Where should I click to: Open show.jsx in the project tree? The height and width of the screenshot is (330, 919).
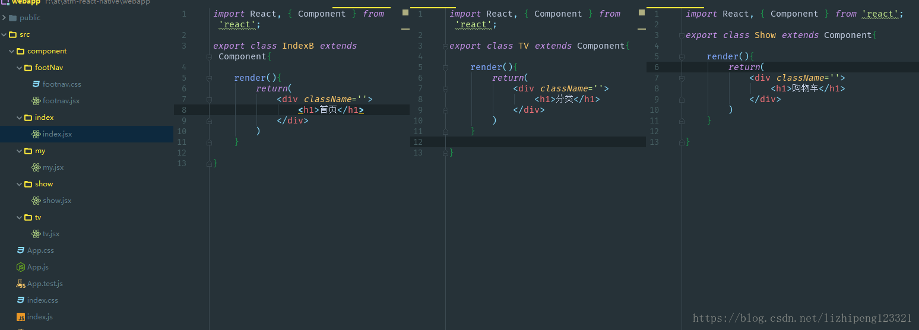click(57, 201)
